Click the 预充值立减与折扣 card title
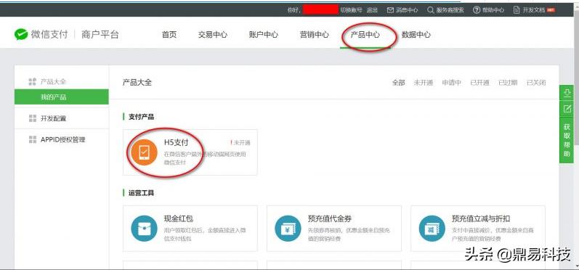 (x=481, y=218)
